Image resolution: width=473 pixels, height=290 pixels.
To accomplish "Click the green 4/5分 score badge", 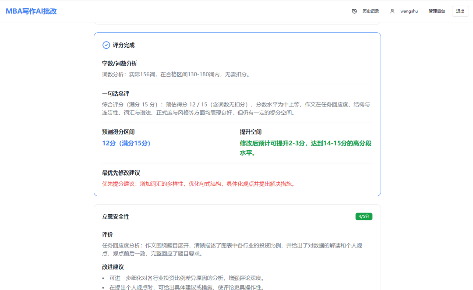I will [x=364, y=216].
